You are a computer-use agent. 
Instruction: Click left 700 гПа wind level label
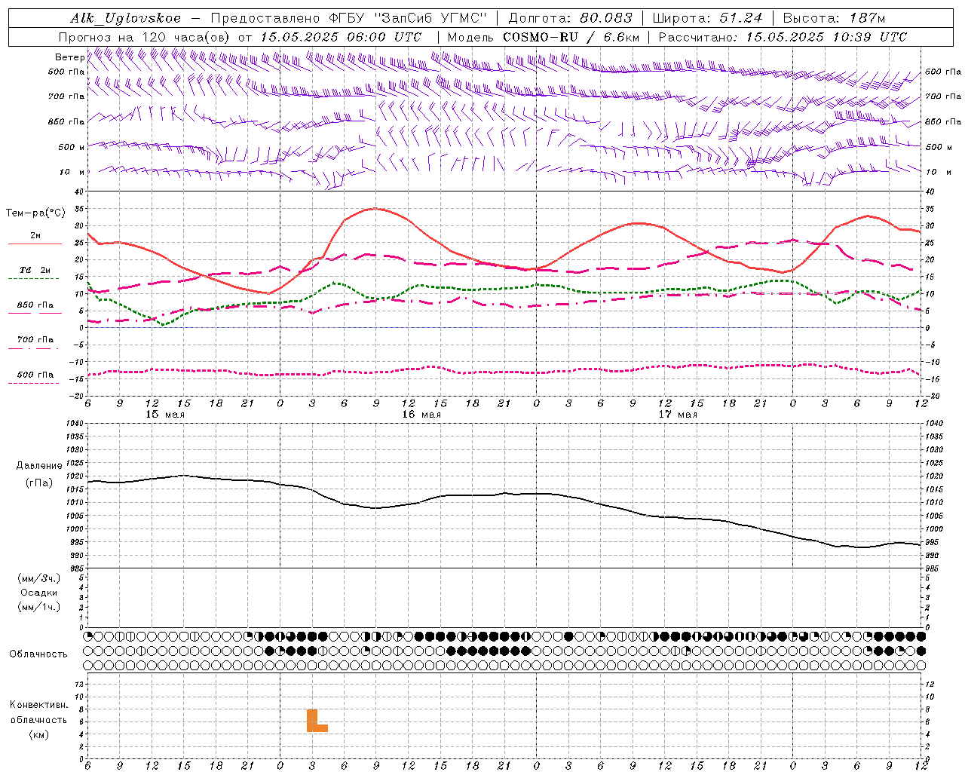coord(66,96)
